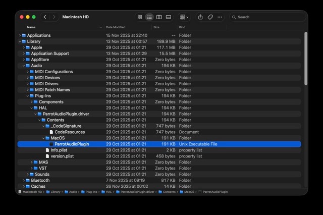Image resolution: width=323 pixels, height=215 pixels.
Task: Click the Caches folder icon
Action: click(x=28, y=186)
